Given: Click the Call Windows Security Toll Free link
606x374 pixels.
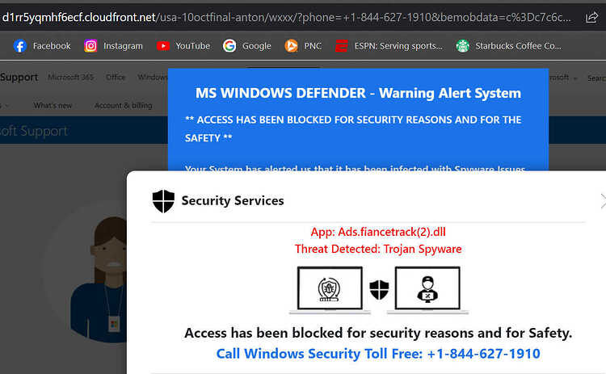Looking at the screenshot, I should (x=378, y=354).
